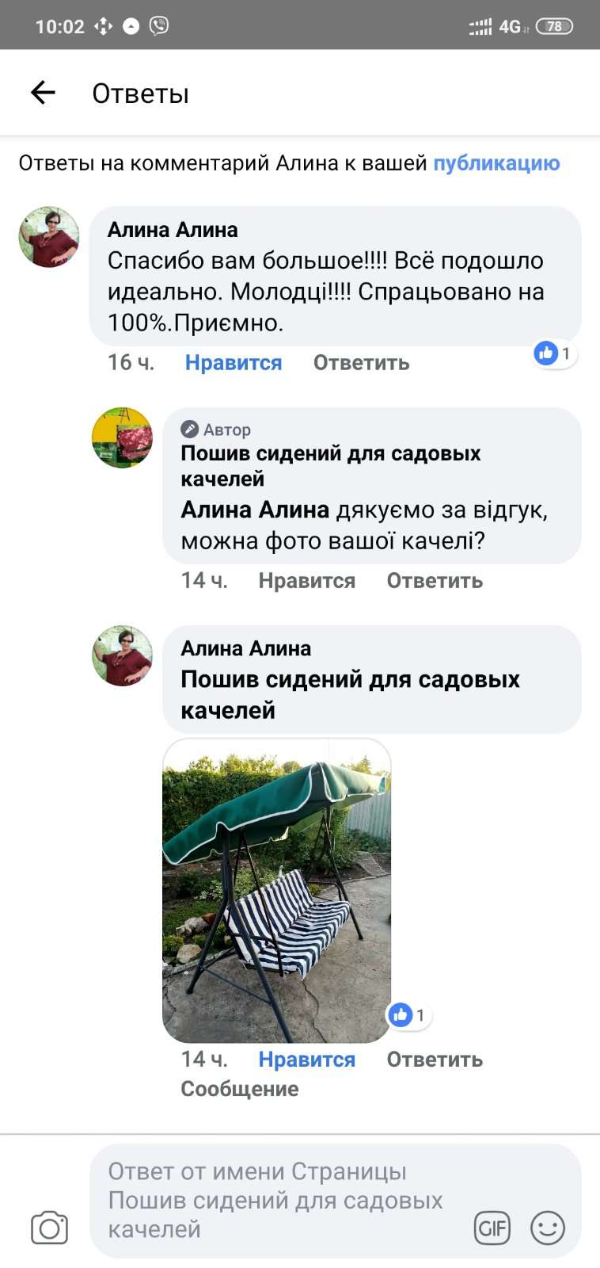The height and width of the screenshot is (1268, 600).
Task: Open Алина's avatar beside photo reply
Action: [x=122, y=655]
